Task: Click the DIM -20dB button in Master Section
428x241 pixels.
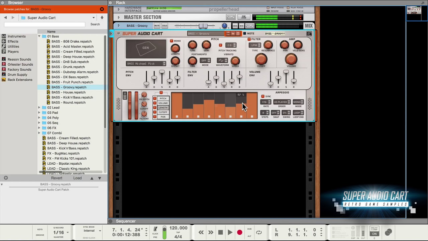Action: point(244,17)
